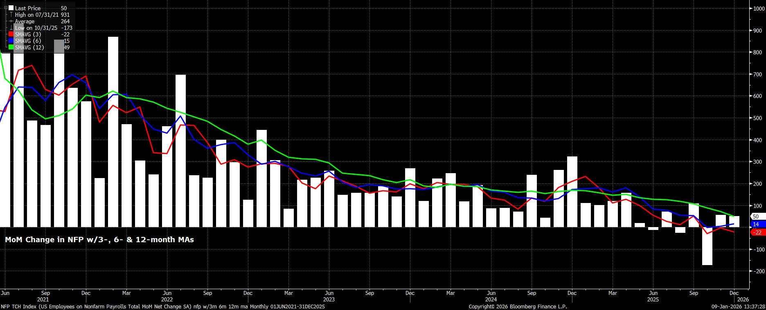The height and width of the screenshot is (310, 766).
Task: Click the lowest negative bar for October 2025
Action: 707,246
